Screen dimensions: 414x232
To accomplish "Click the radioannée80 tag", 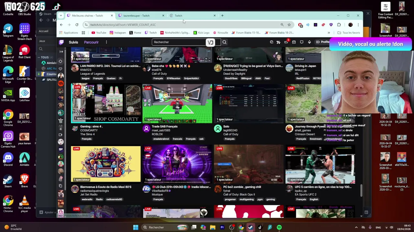I will click(114, 199).
